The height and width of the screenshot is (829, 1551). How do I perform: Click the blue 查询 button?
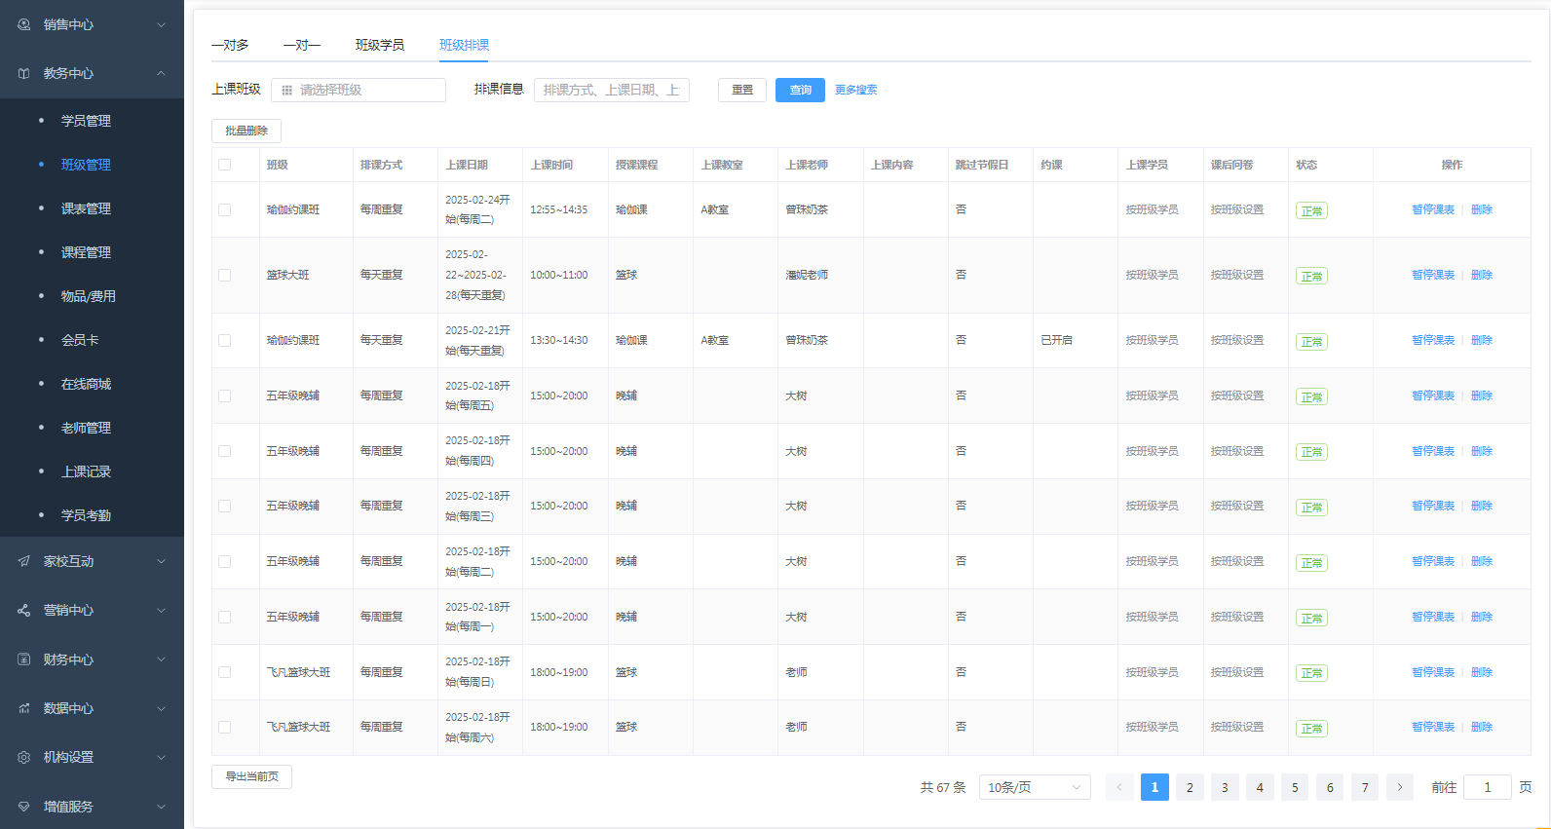pyautogui.click(x=800, y=90)
